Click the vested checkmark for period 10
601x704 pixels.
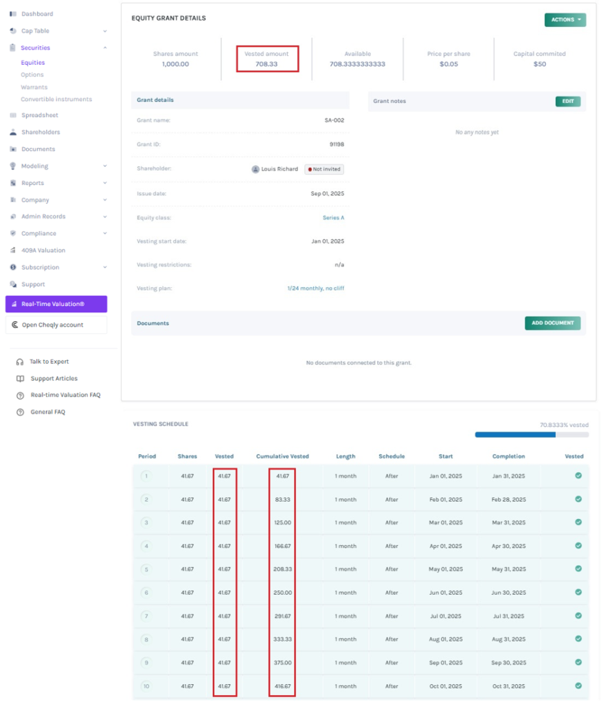point(578,685)
